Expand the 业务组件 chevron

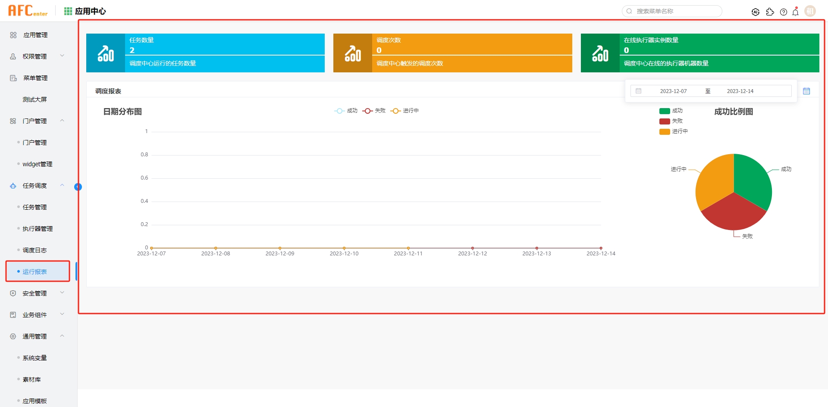62,314
